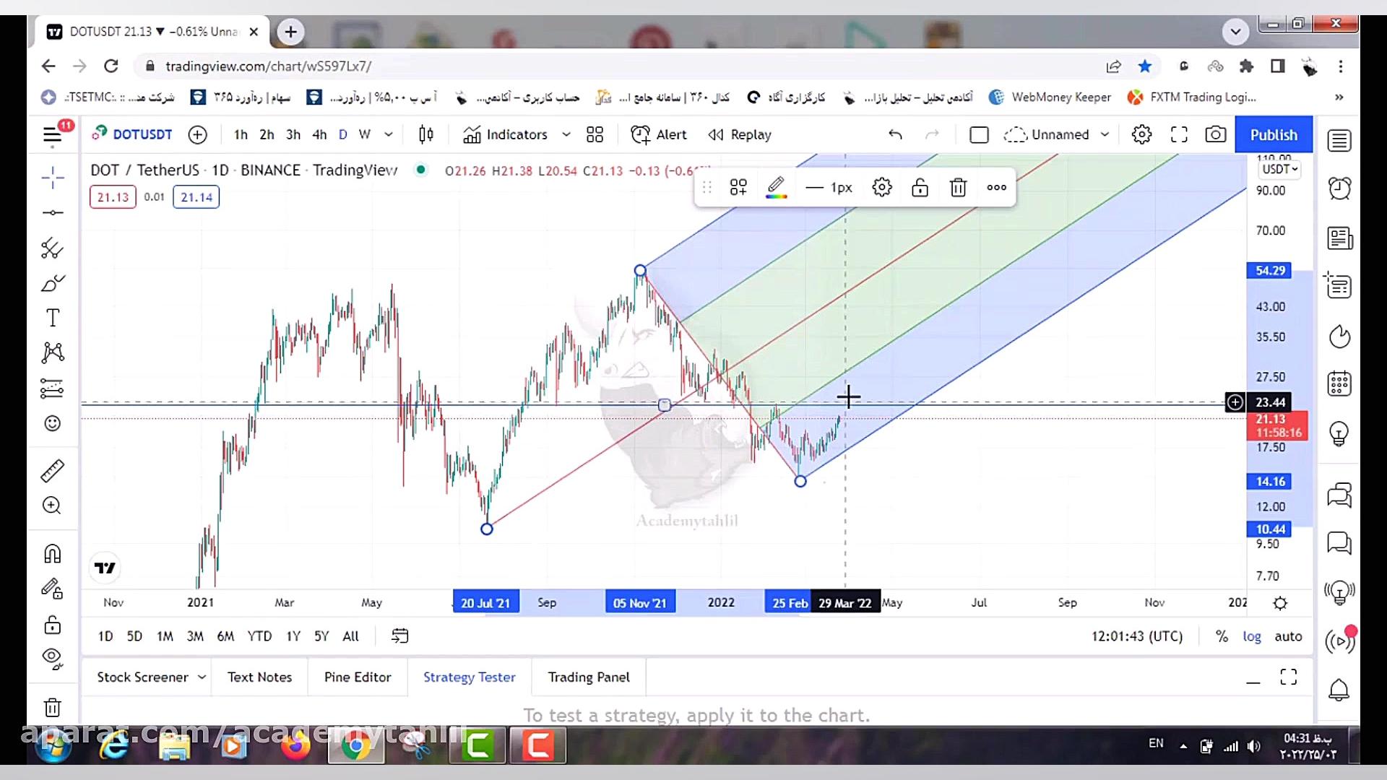
Task: Change the pitchfork line color swatch
Action: tap(777, 188)
